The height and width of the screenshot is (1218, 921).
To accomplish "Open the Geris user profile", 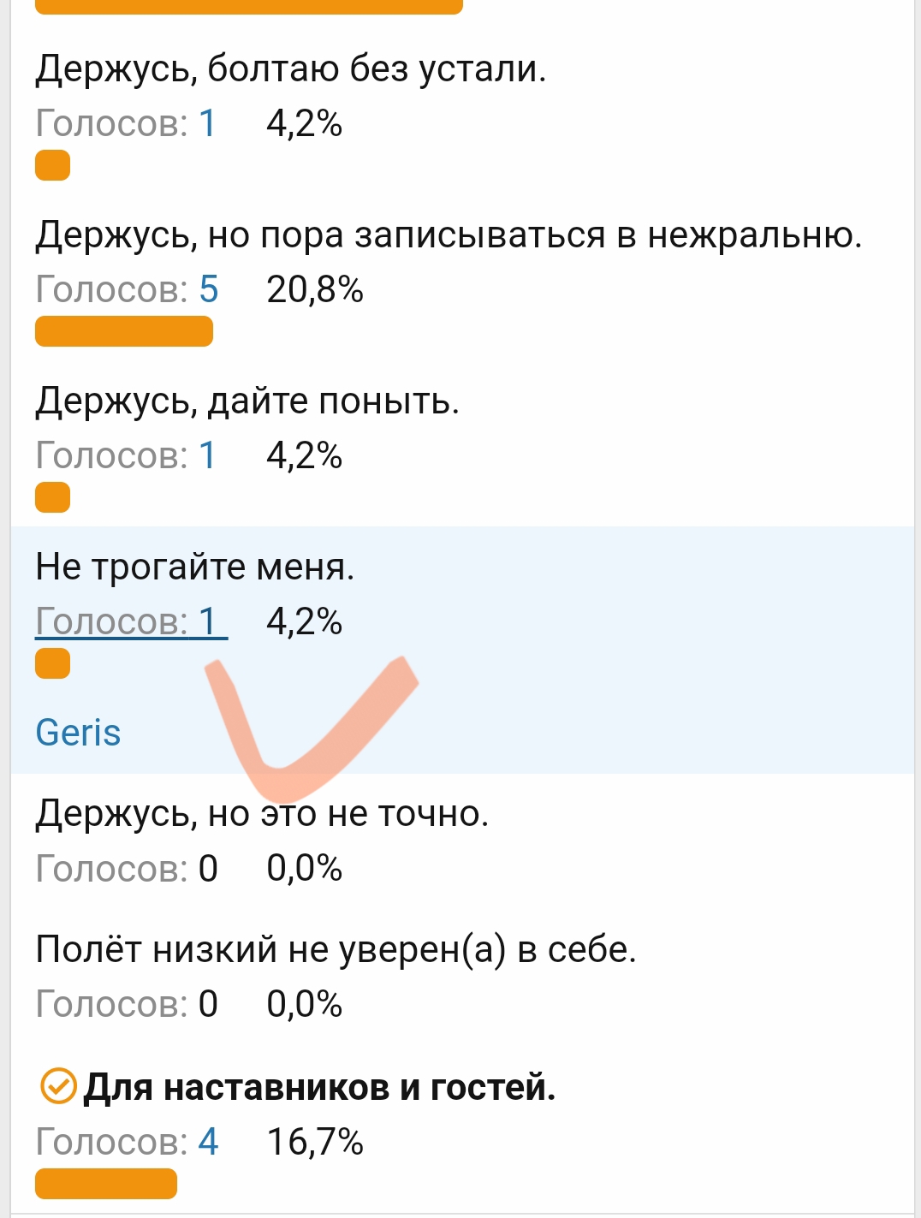I will [79, 733].
